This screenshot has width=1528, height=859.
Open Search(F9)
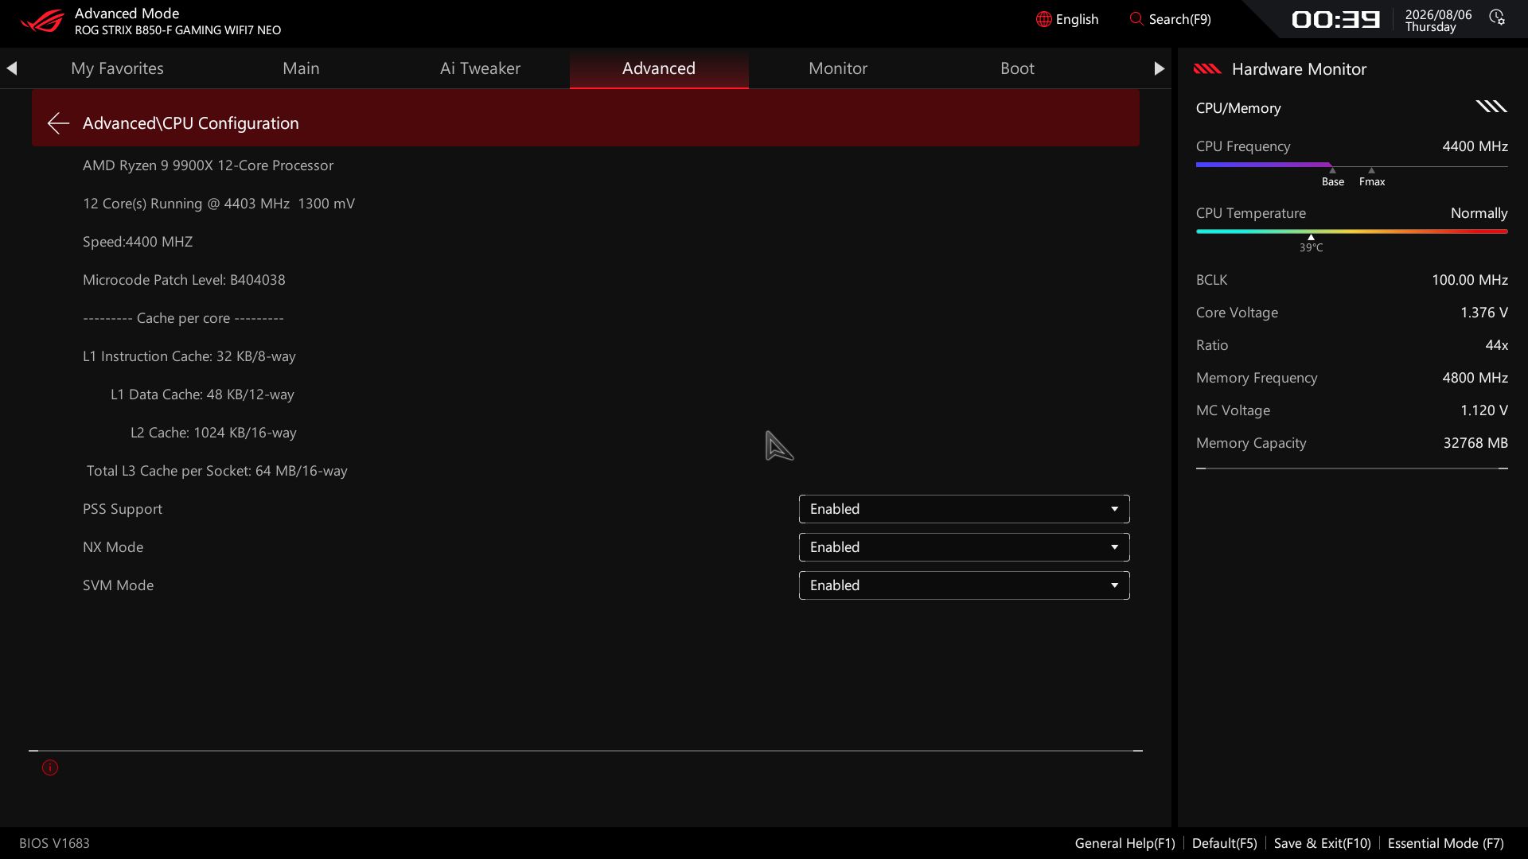1171,19
